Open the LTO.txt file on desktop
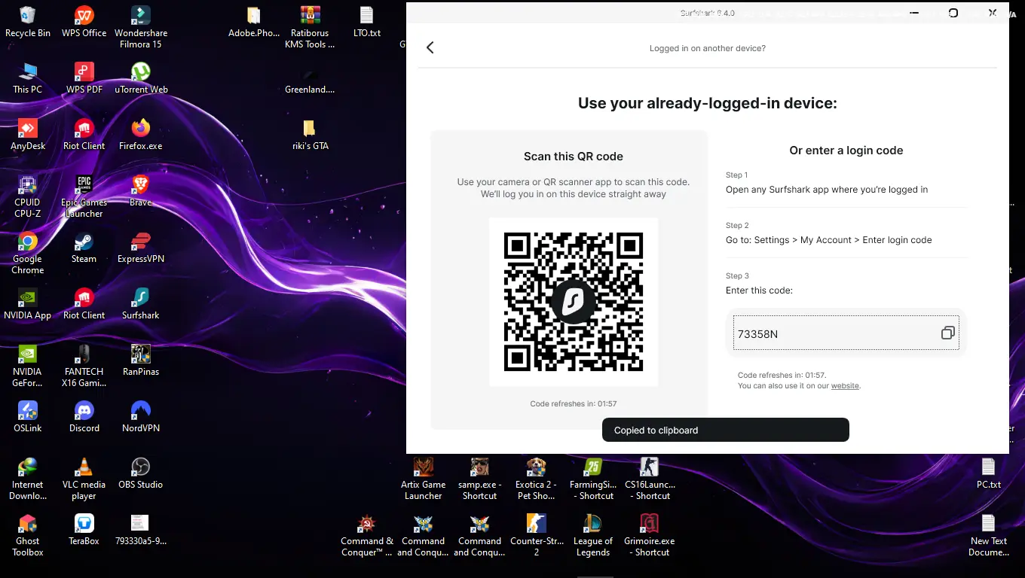This screenshot has height=578, width=1025. click(x=367, y=22)
